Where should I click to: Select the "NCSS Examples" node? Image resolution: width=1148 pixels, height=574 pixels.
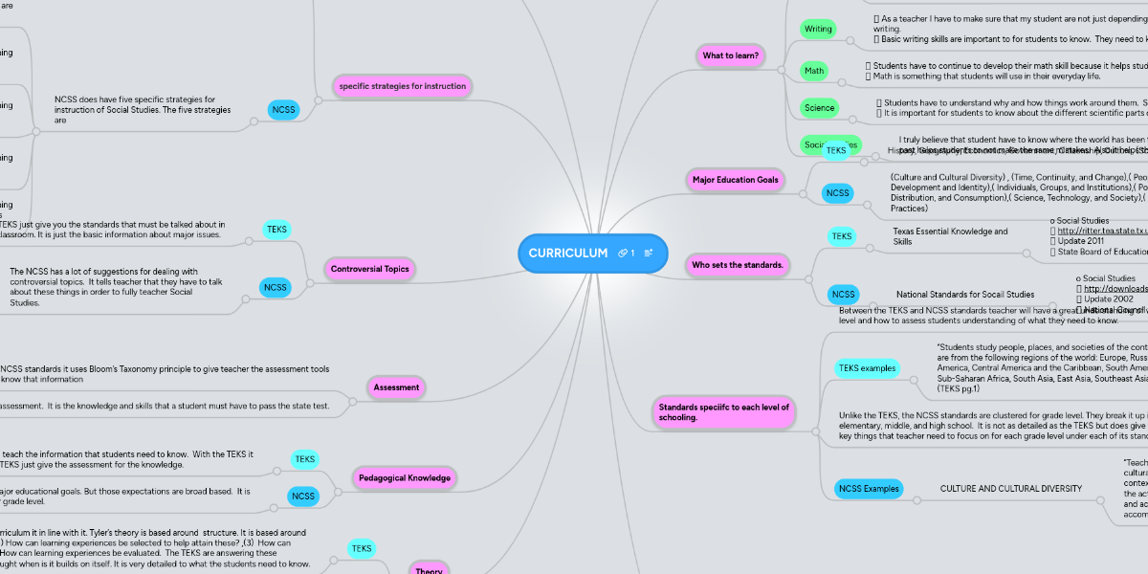[868, 488]
